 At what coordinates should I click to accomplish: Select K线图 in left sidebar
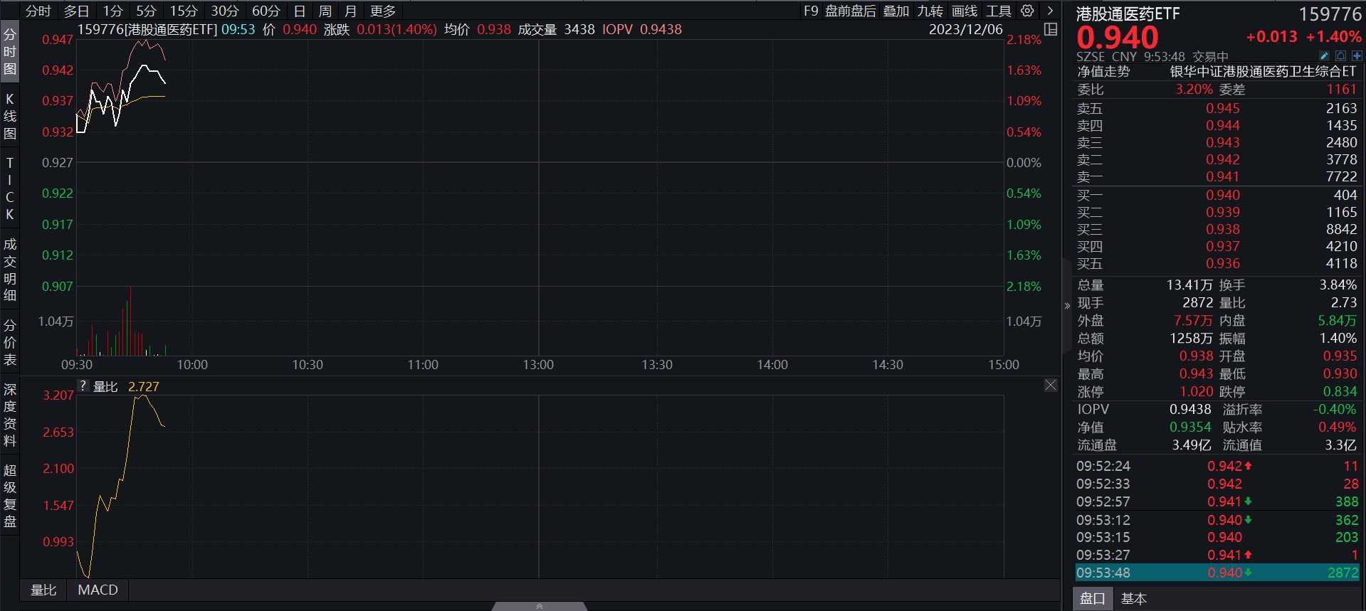pos(10,116)
